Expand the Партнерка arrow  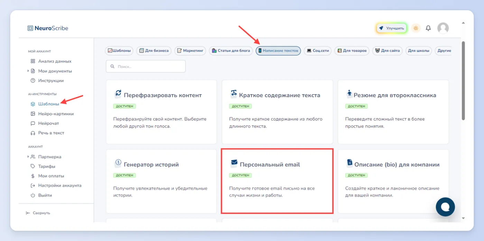(x=28, y=157)
